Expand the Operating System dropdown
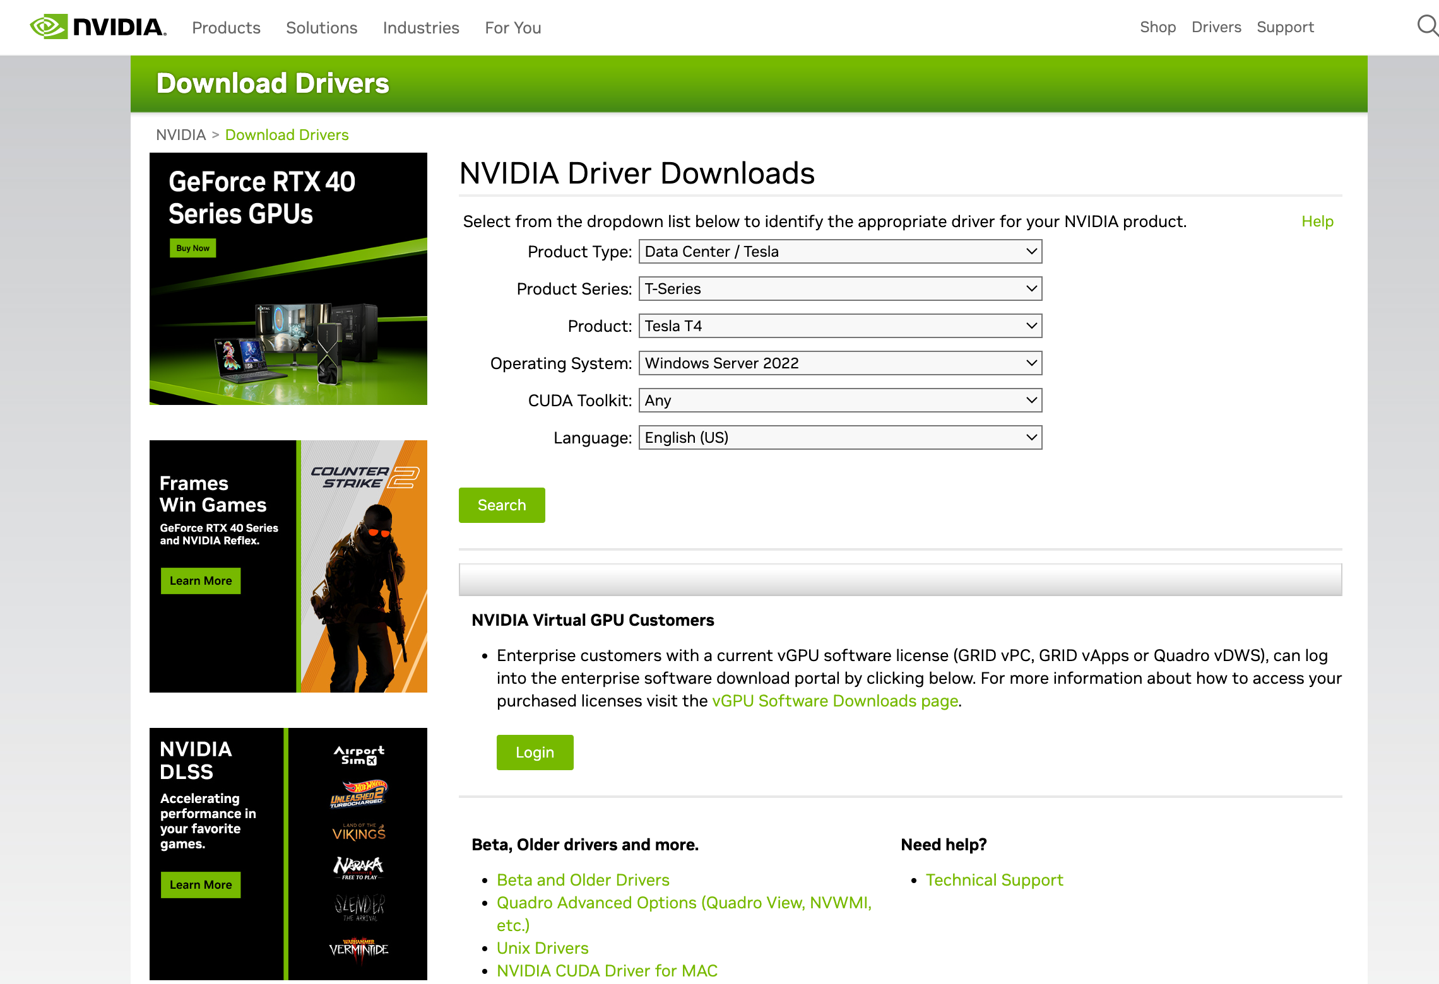 coord(840,363)
